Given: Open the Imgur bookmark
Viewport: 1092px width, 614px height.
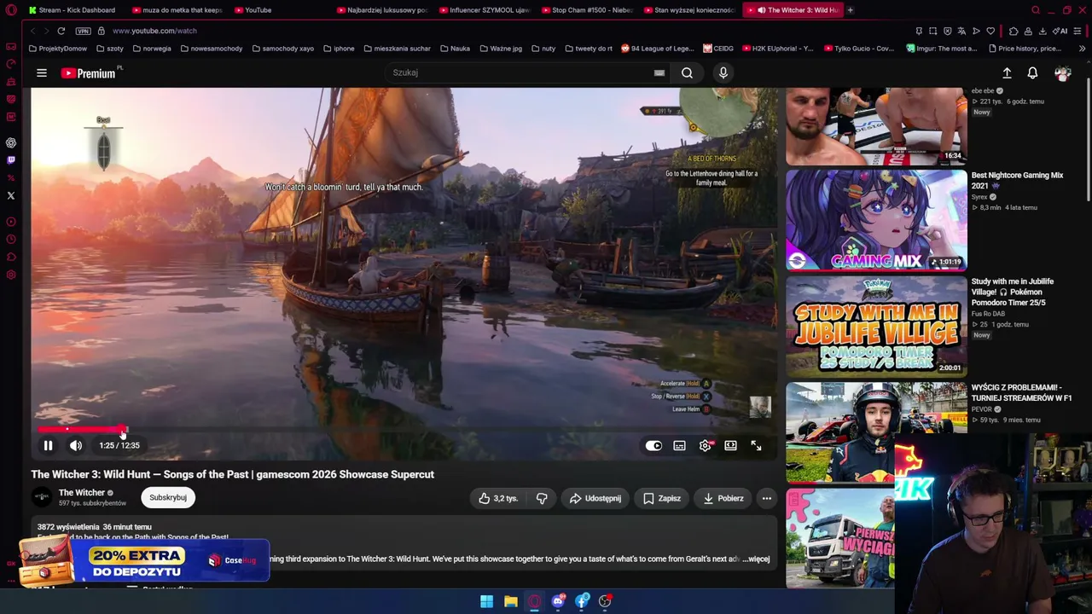Looking at the screenshot, I should 942,49.
